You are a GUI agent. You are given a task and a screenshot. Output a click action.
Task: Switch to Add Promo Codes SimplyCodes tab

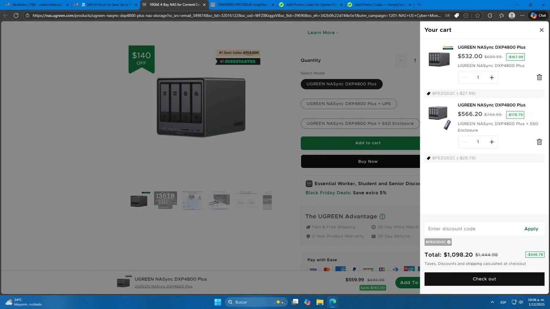(379, 5)
